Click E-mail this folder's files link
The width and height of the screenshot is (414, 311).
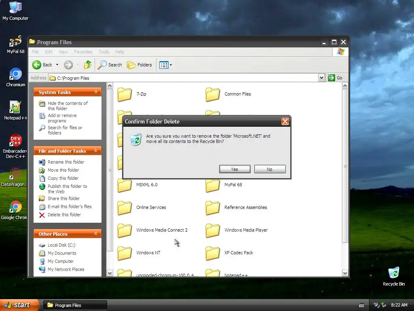70,207
